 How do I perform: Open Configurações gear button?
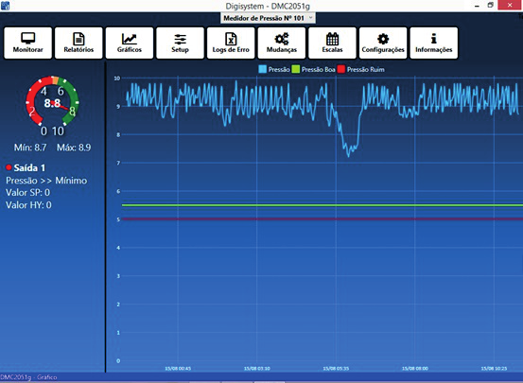(383, 44)
